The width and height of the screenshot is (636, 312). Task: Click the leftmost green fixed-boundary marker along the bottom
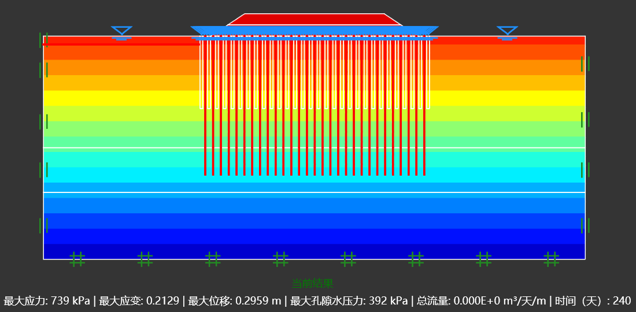[x=77, y=259]
